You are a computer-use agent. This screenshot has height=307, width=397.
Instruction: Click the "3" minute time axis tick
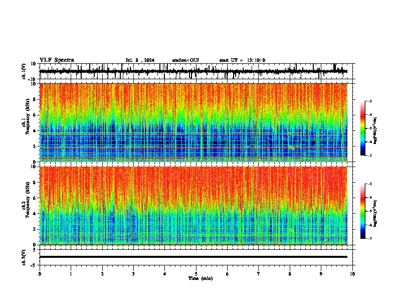point(133,274)
